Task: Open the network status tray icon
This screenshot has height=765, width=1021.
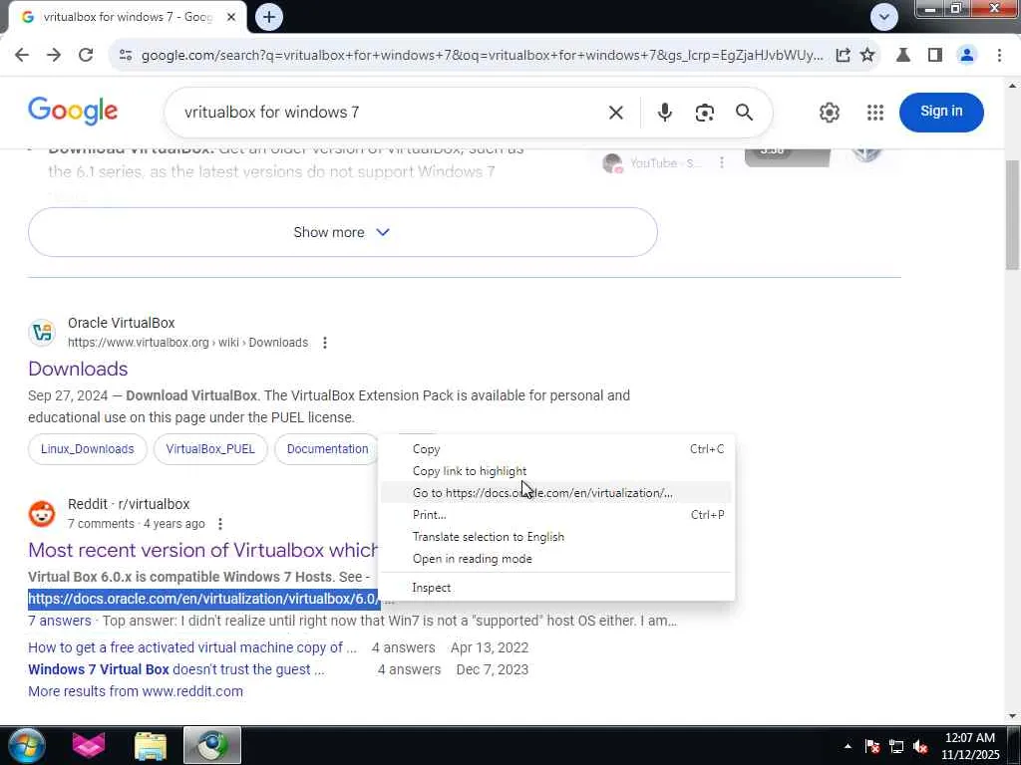Action: pyautogui.click(x=896, y=747)
